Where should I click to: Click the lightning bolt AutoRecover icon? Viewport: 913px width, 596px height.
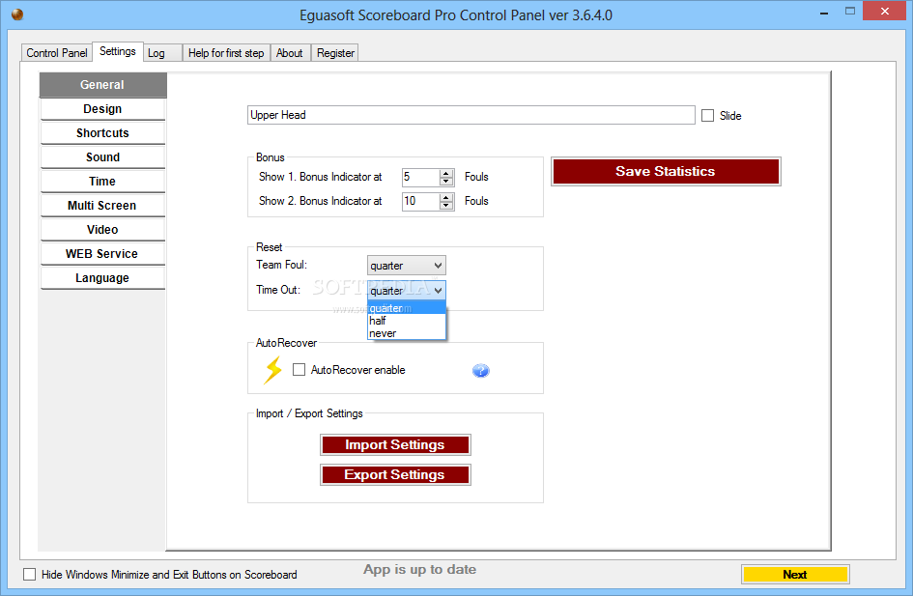coord(272,370)
